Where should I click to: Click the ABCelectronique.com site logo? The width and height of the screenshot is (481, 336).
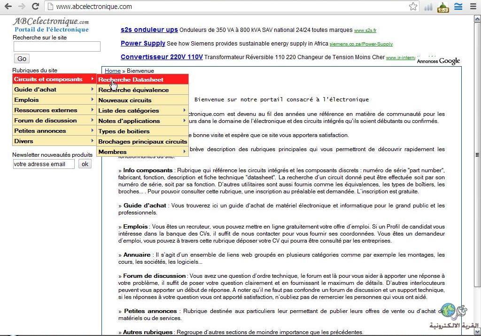coord(51,21)
